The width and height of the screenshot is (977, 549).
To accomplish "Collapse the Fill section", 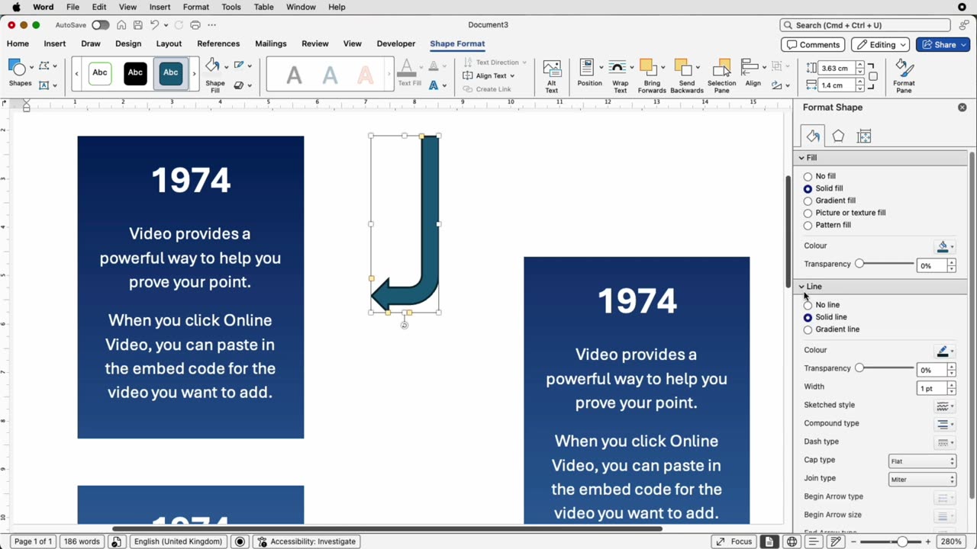I will 802,158.
